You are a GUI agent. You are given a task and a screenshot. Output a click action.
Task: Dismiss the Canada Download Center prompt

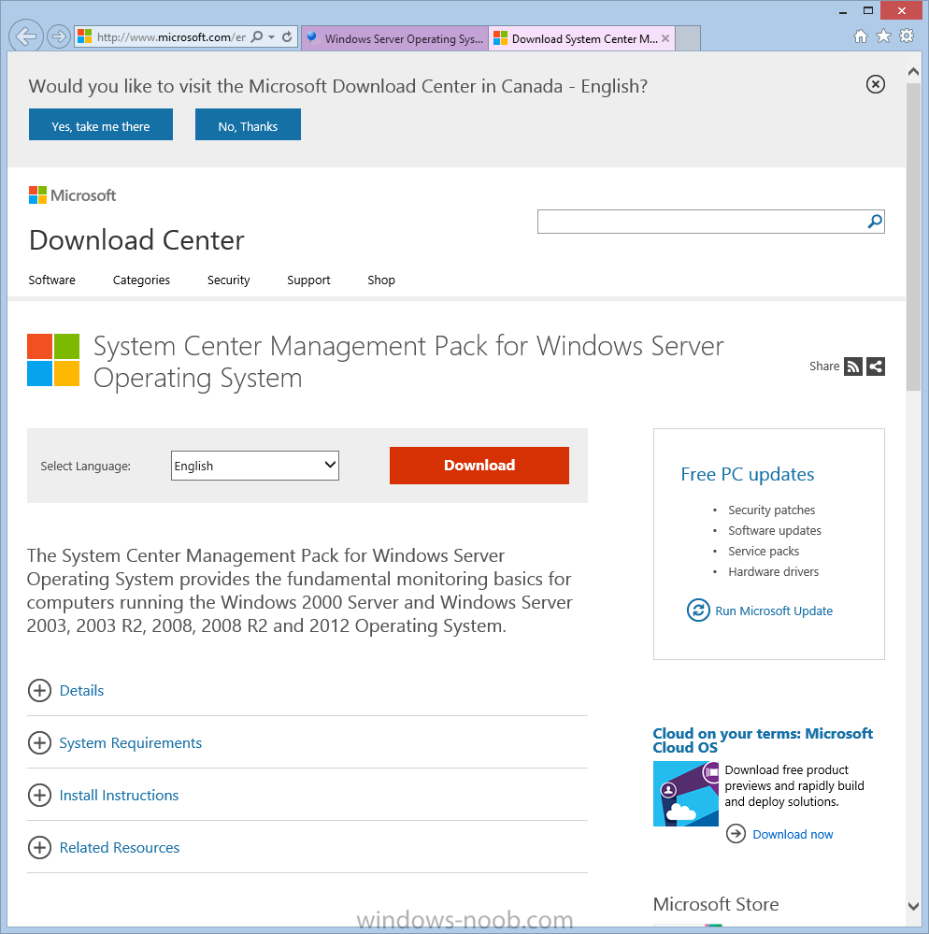point(875,84)
